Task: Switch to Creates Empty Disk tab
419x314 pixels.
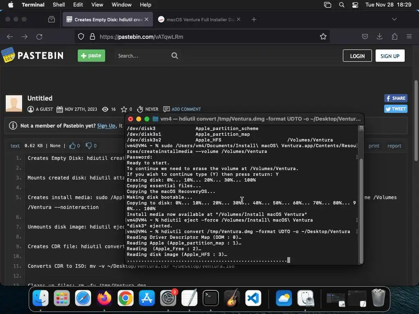Action: (x=108, y=20)
